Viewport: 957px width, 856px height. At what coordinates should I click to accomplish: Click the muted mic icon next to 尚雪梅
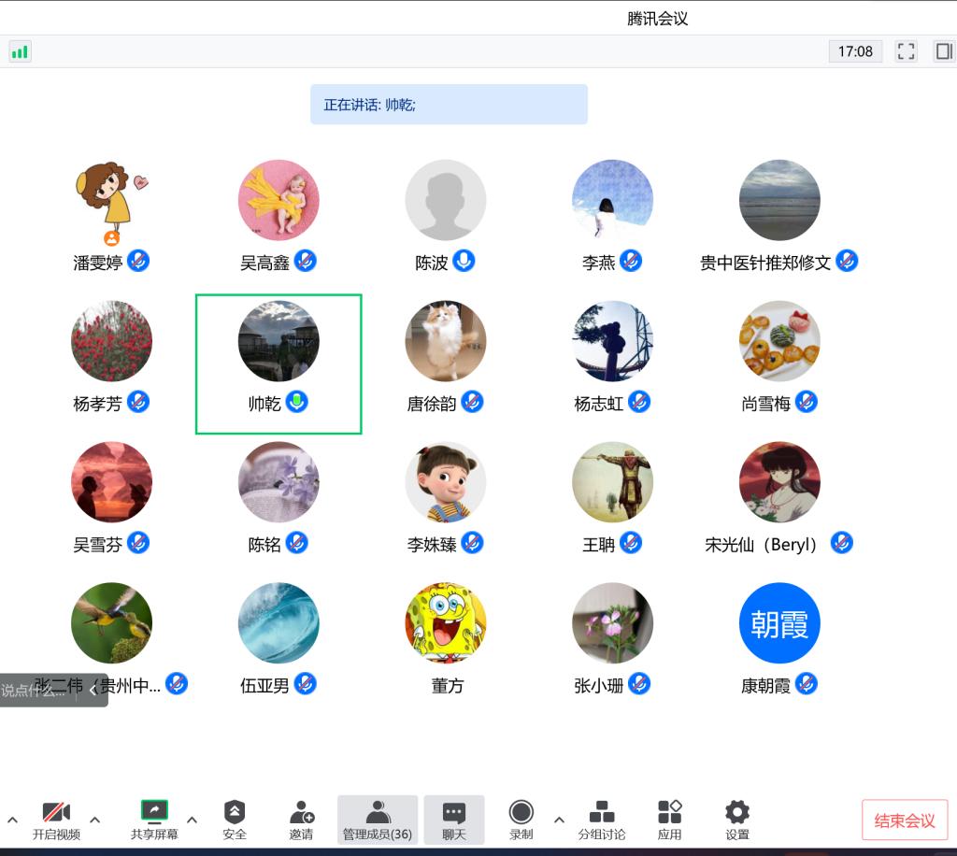pyautogui.click(x=807, y=402)
